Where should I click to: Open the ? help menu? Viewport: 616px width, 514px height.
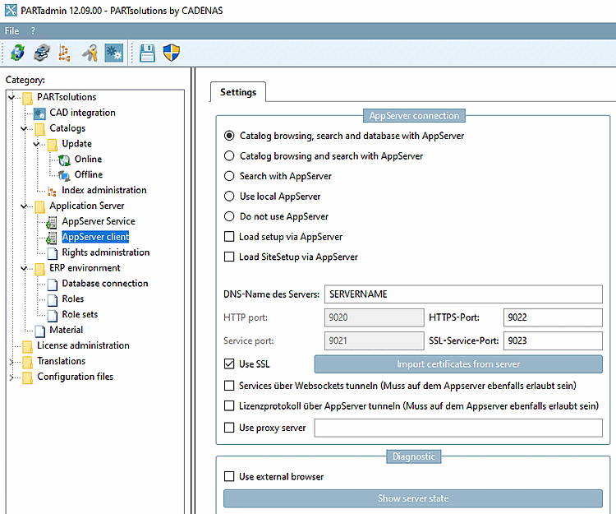(33, 30)
